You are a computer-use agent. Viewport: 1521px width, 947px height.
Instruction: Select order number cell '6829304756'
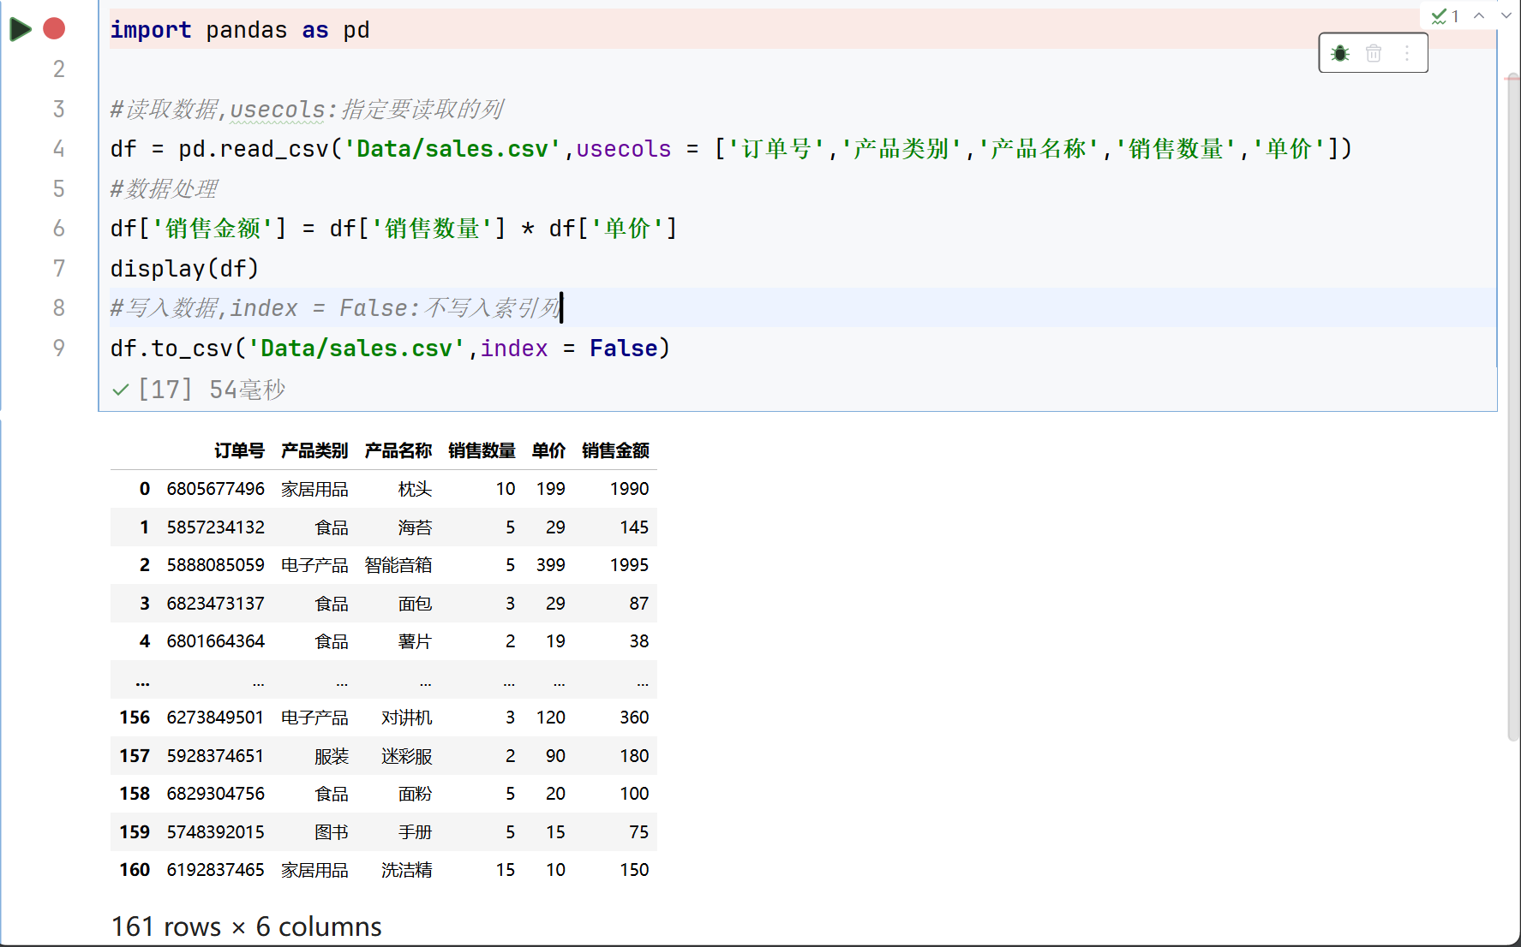tap(216, 794)
